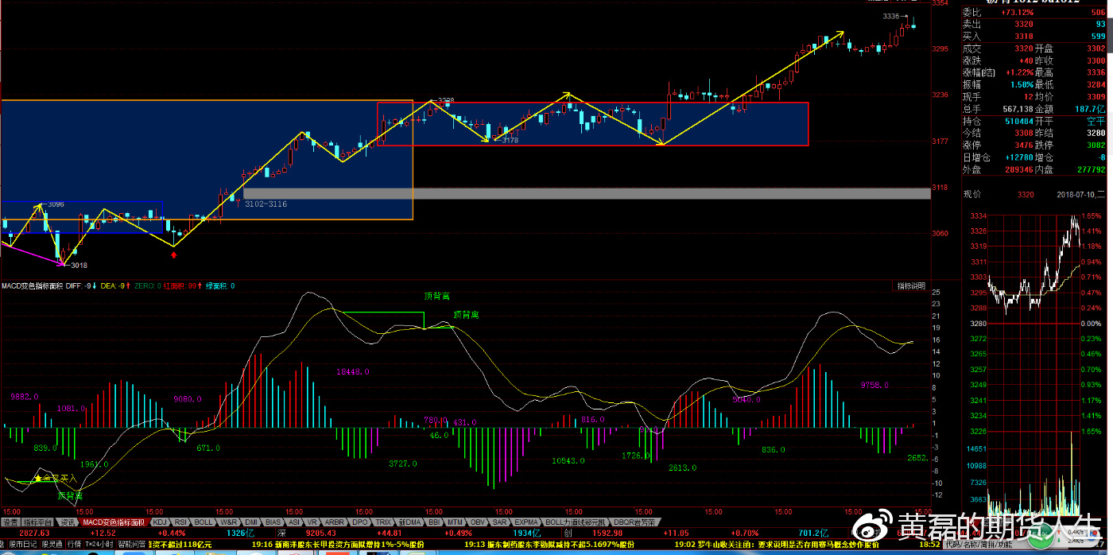Select the DPO indicator tab
Image resolution: width=1113 pixels, height=555 pixels.
click(x=360, y=522)
